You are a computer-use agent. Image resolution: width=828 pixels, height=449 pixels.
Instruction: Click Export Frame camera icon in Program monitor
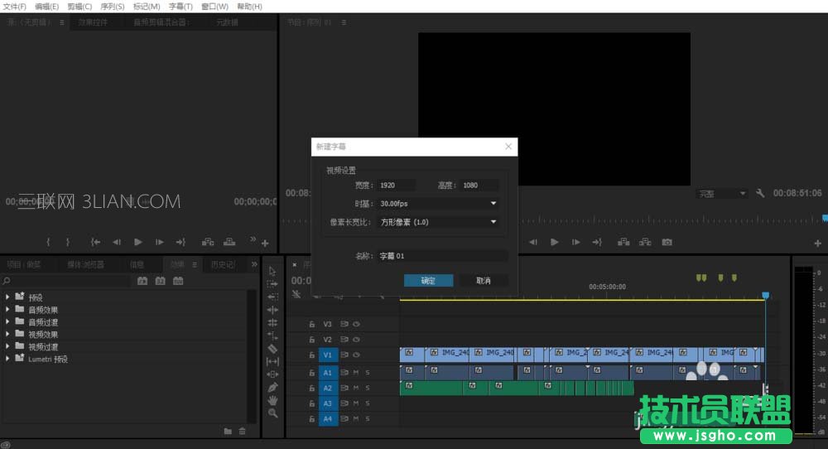pos(667,242)
